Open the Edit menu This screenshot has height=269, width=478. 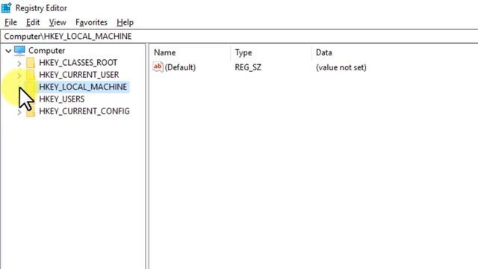tap(33, 22)
